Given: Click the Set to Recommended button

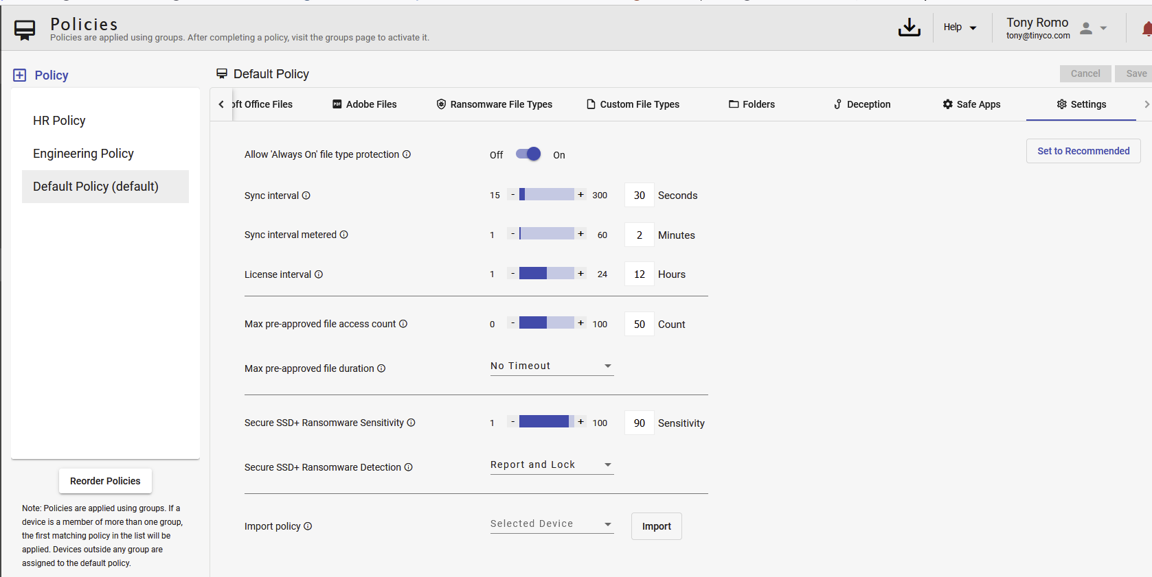Looking at the screenshot, I should tap(1083, 151).
